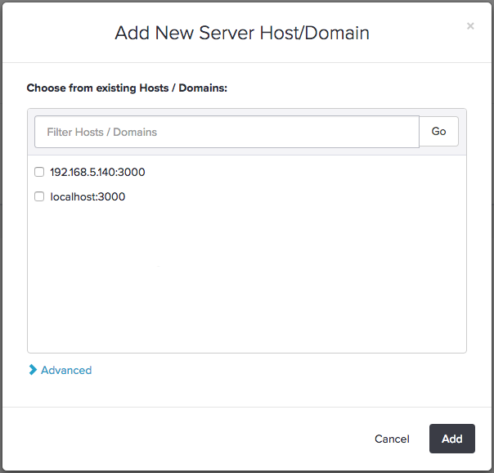Click the gray panel strip beside Go

click(462, 132)
